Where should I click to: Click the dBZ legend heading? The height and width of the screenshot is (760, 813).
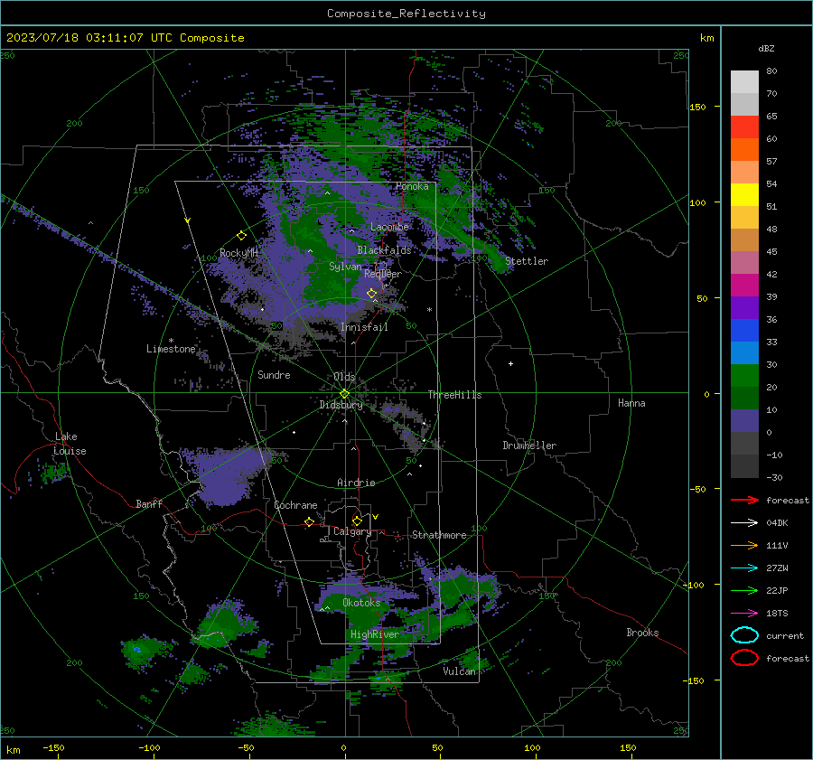pyautogui.click(x=766, y=48)
